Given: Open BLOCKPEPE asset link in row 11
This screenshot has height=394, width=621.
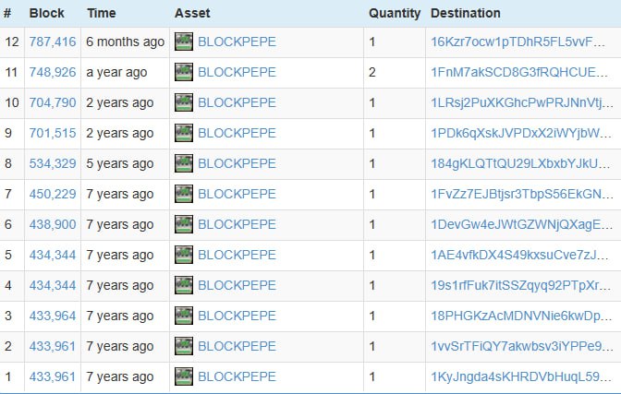Looking at the screenshot, I should click(x=237, y=72).
